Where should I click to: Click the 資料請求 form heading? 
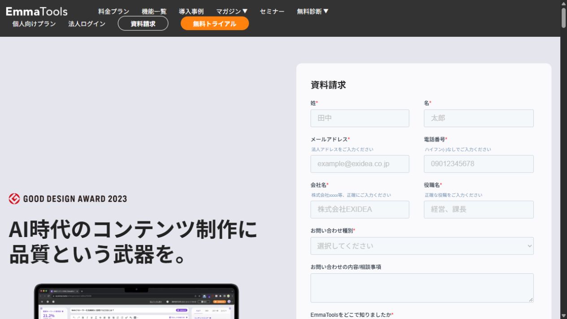tap(328, 85)
